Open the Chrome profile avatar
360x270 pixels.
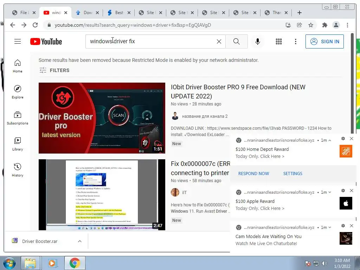pyautogui.click(x=336, y=25)
